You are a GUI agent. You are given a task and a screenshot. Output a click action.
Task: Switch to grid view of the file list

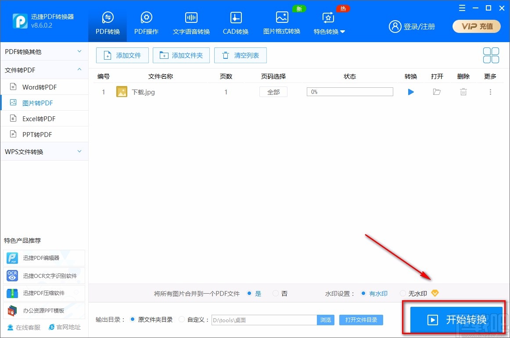[491, 55]
